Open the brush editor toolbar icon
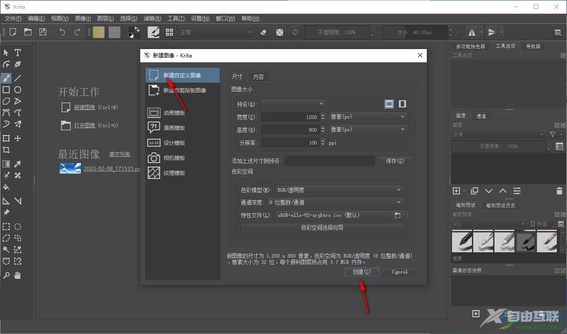This screenshot has width=567, height=334. pos(153,32)
